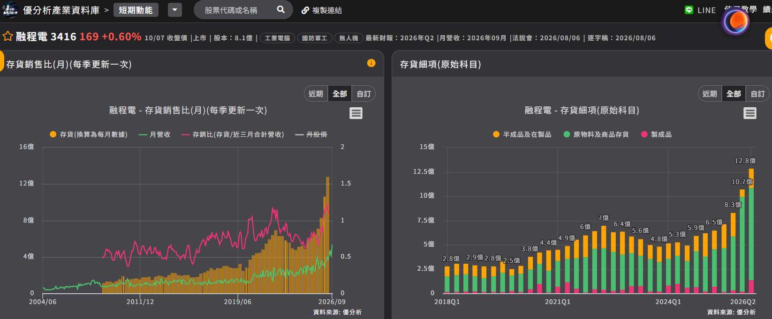Click 複製連結 link
The width and height of the screenshot is (772, 319).
327,10
